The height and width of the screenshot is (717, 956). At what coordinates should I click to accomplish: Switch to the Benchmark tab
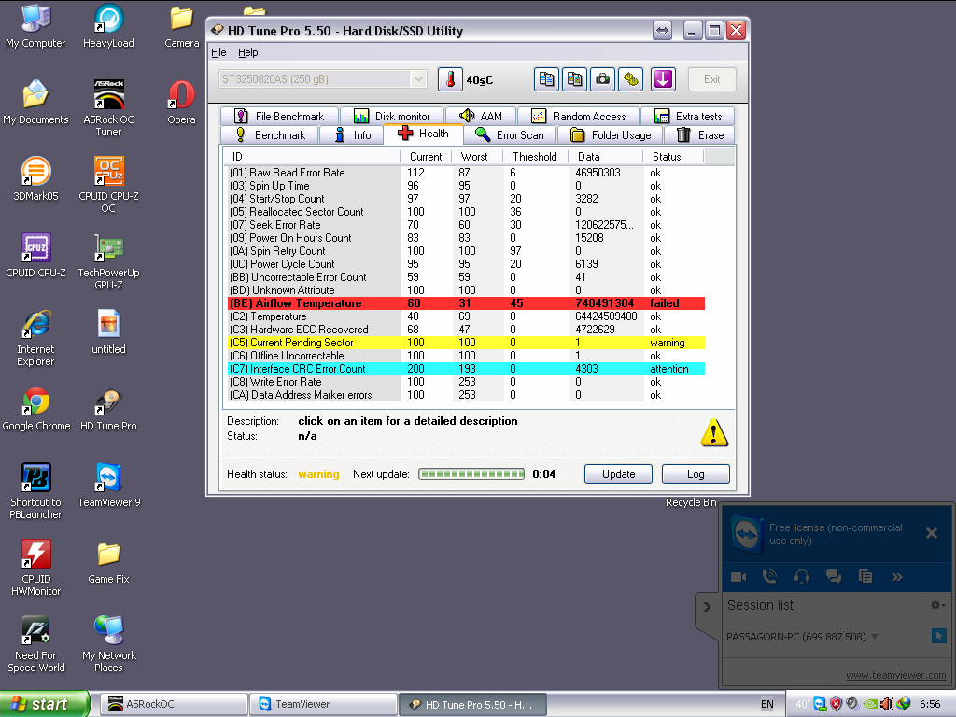pos(270,135)
